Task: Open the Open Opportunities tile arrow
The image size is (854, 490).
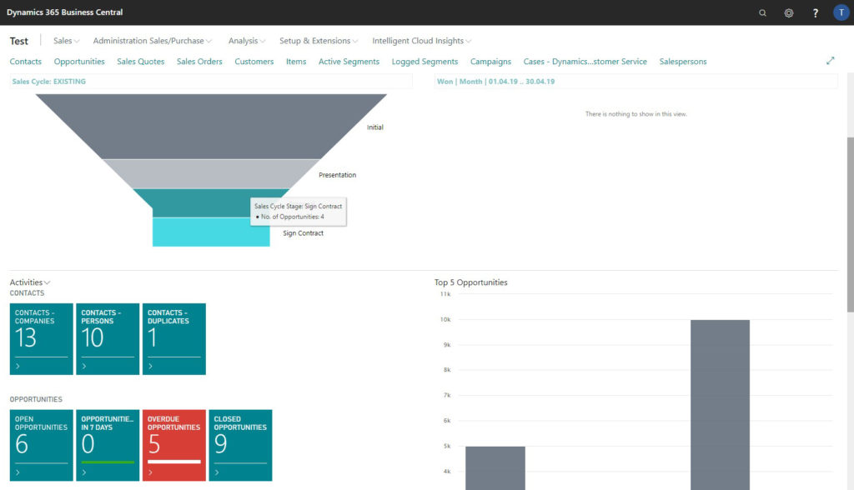Action: 18,472
